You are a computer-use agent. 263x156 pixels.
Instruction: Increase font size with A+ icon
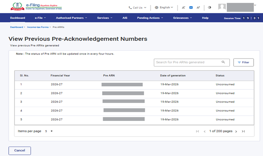point(198,7)
